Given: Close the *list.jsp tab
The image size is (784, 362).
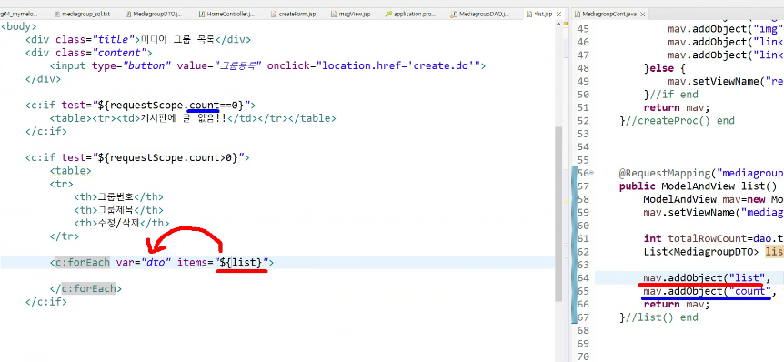Looking at the screenshot, I should click(x=558, y=14).
